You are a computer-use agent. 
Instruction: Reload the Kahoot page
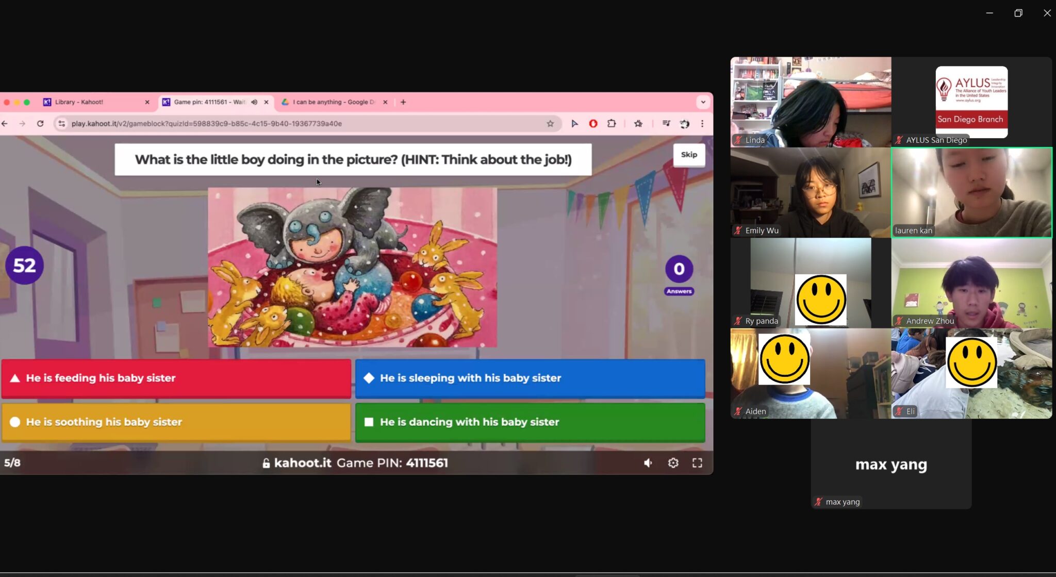point(40,124)
